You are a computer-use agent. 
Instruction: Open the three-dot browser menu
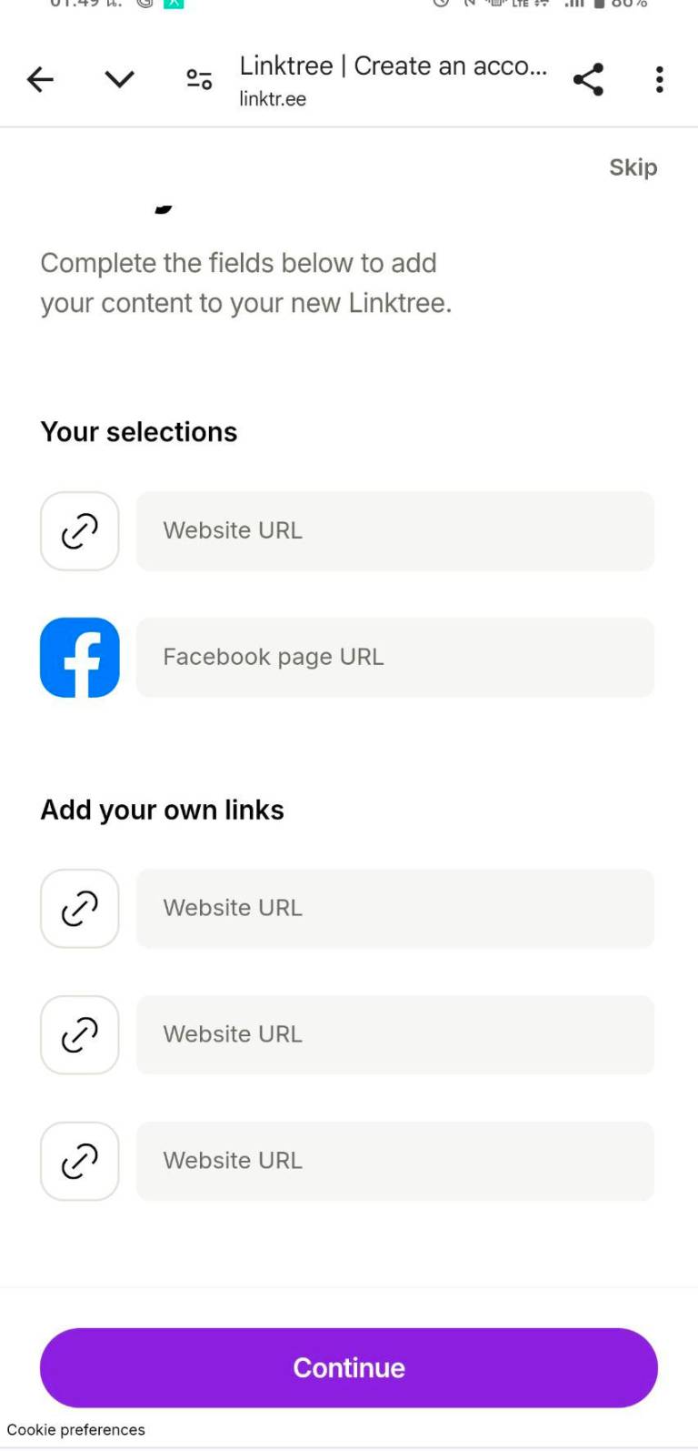point(658,79)
